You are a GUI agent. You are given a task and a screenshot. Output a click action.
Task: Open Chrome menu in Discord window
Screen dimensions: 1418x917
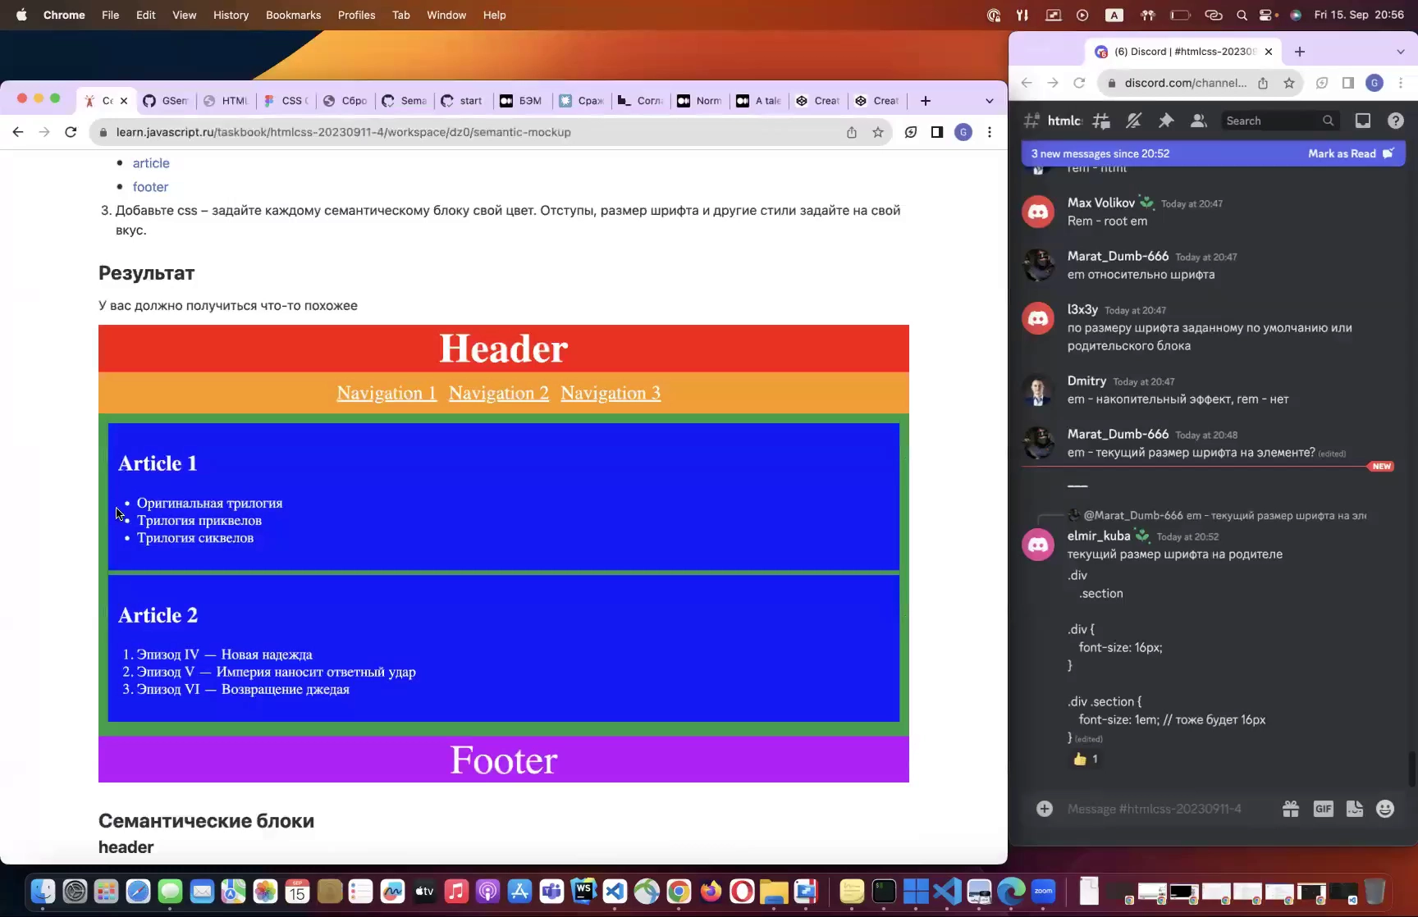pyautogui.click(x=1401, y=83)
